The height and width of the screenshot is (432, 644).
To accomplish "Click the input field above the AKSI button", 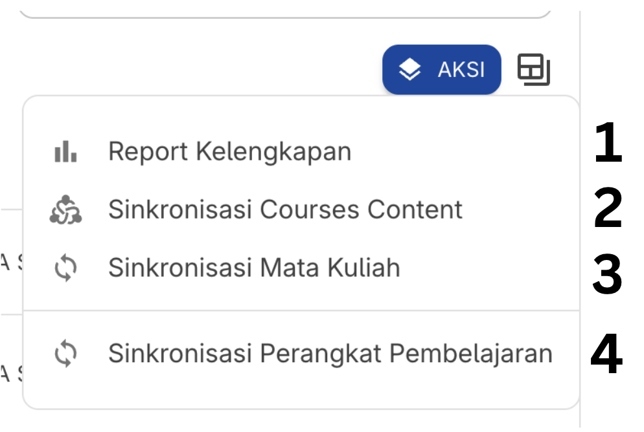I will pos(285,9).
